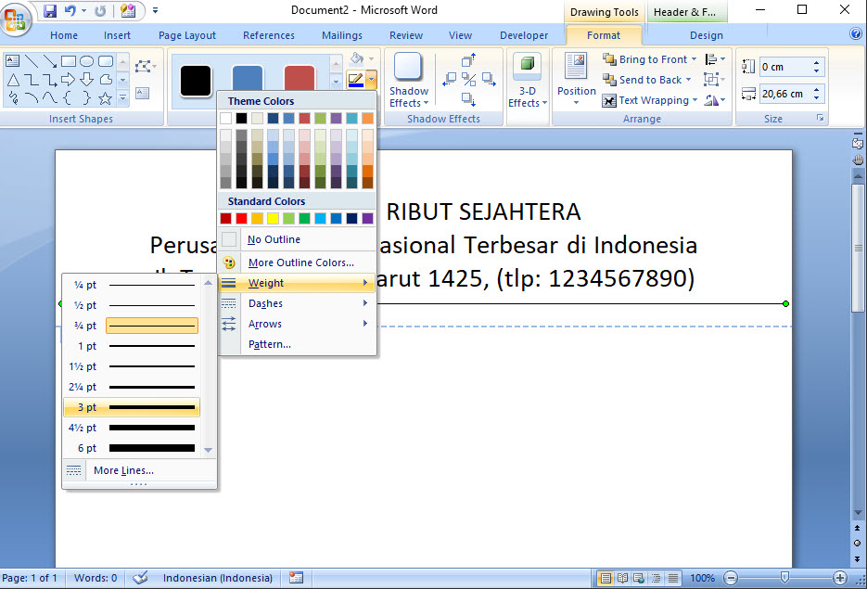Choose the 5-Point Star shape

pyautogui.click(x=105, y=98)
